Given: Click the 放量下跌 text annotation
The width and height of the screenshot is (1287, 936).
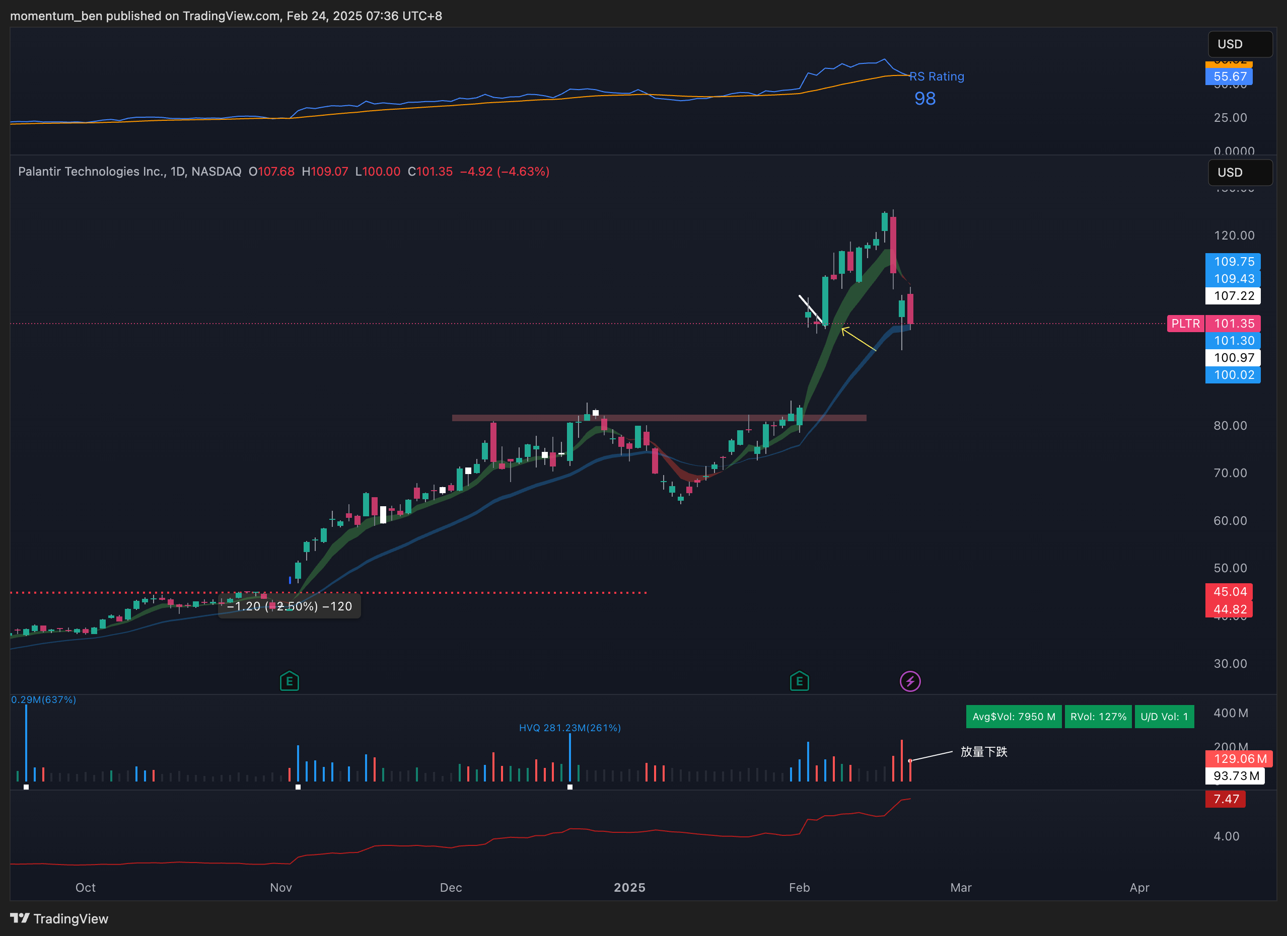Looking at the screenshot, I should coord(983,752).
